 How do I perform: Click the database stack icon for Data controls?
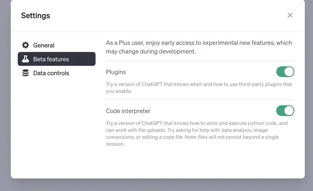[26, 73]
